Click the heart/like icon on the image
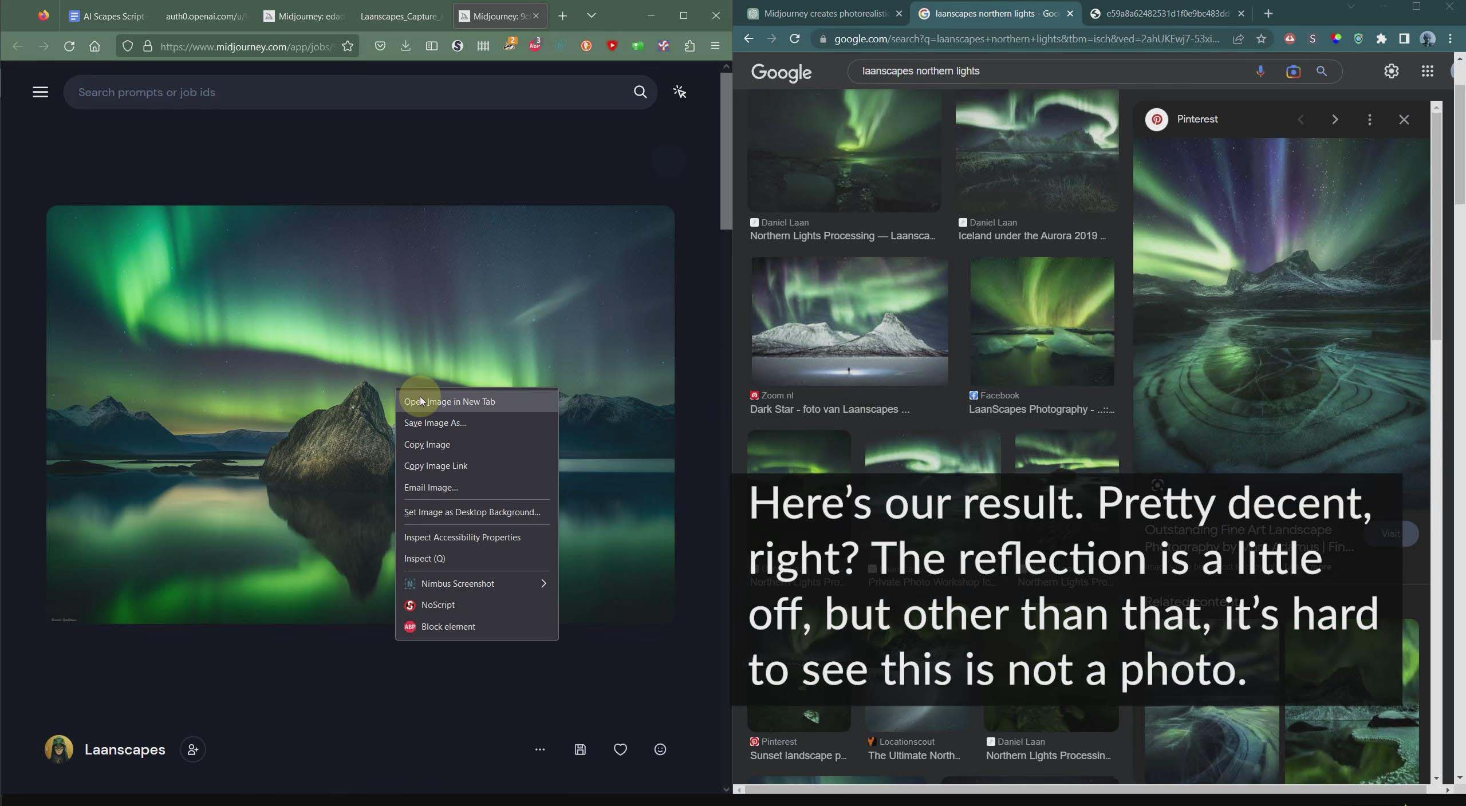The image size is (1466, 806). (x=620, y=749)
